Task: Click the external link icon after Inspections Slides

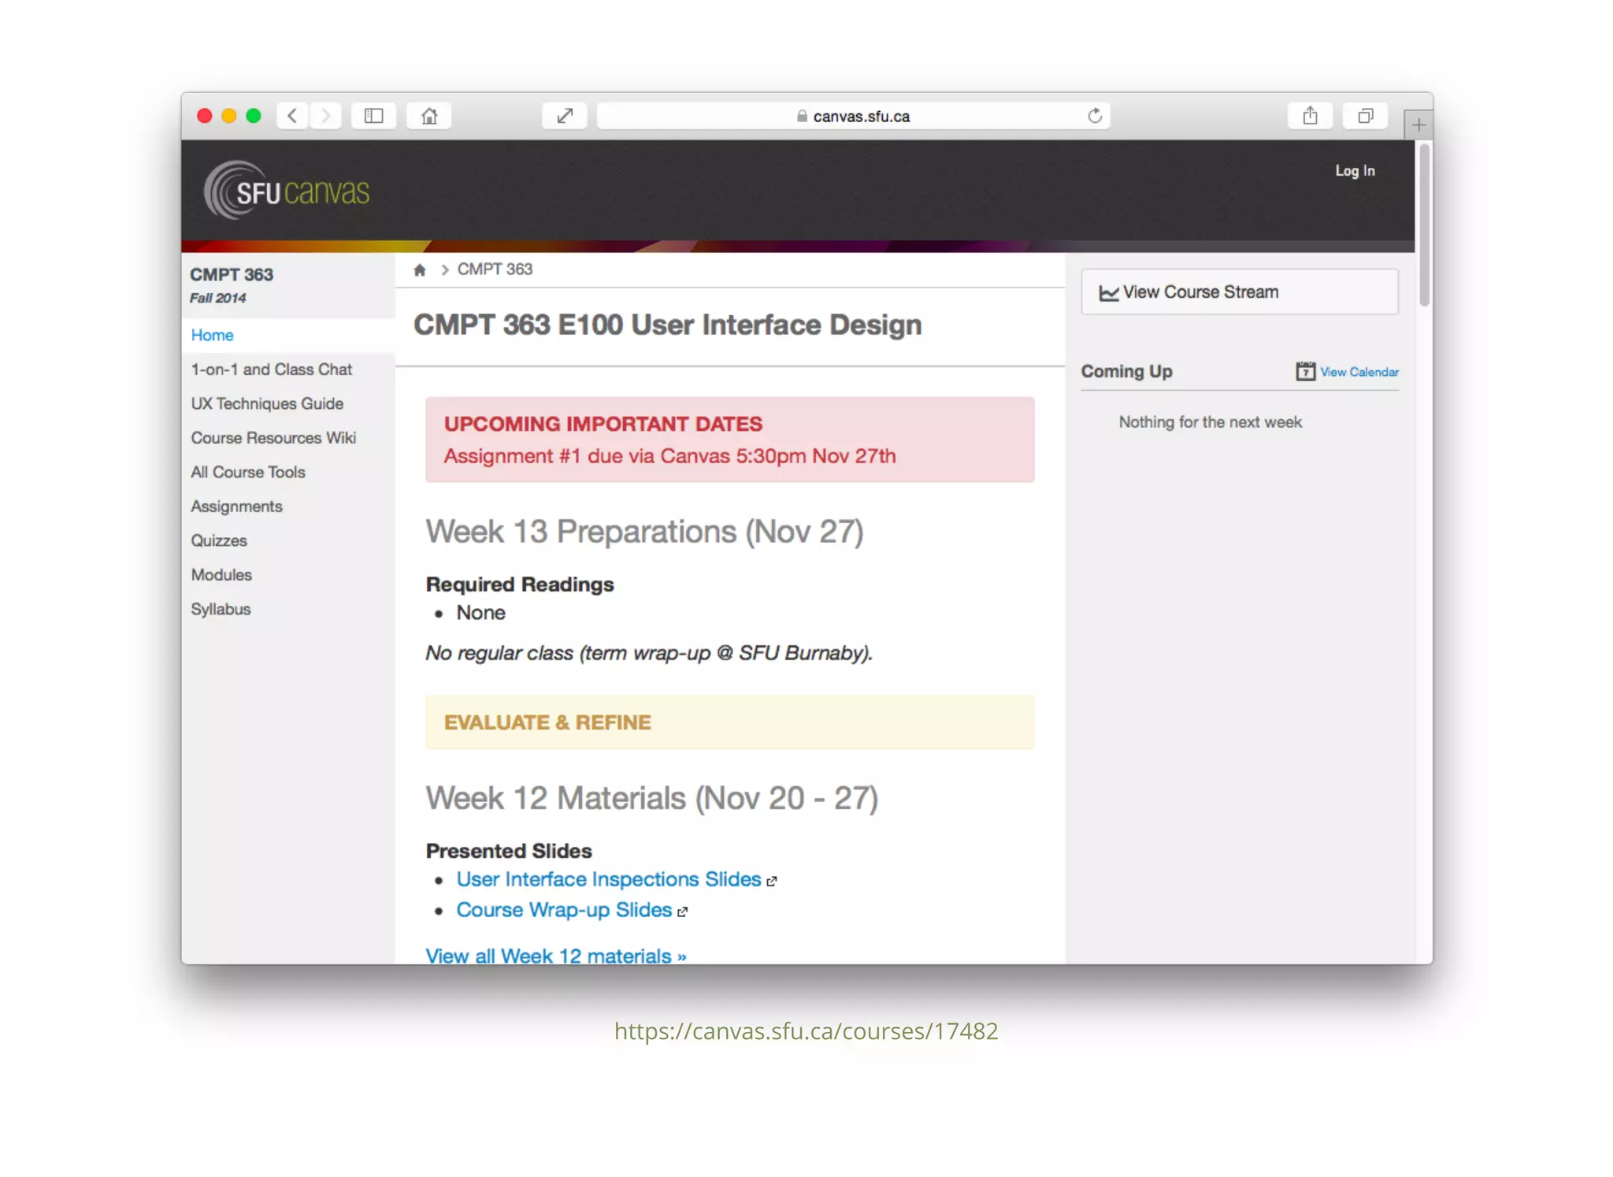Action: pos(772,882)
